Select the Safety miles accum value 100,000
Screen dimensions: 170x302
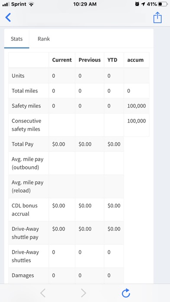click(x=137, y=106)
